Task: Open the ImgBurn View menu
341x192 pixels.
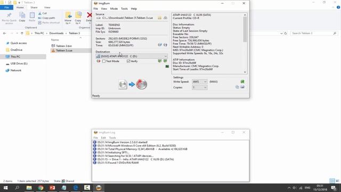Action: [104, 9]
